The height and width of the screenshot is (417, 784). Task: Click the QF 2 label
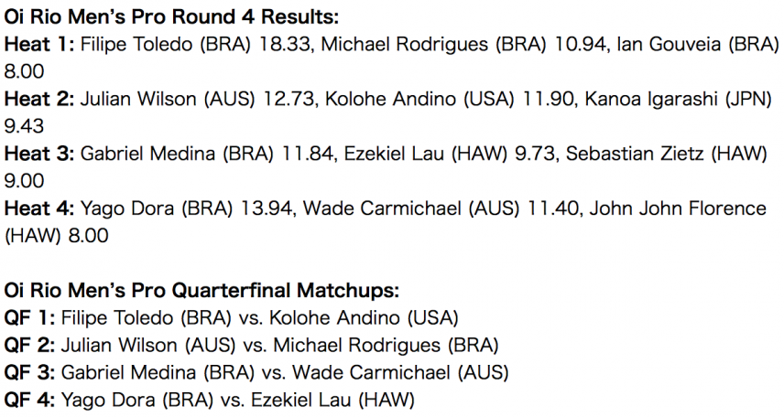click(29, 345)
